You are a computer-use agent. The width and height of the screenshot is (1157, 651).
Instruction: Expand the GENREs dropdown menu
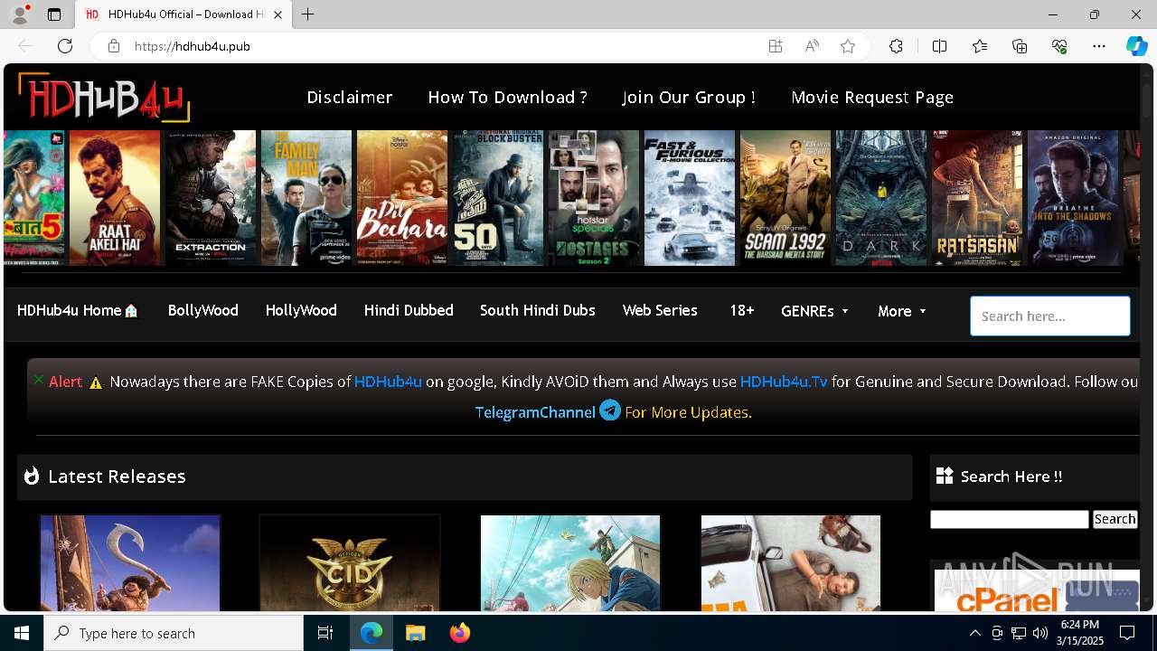[x=815, y=311]
